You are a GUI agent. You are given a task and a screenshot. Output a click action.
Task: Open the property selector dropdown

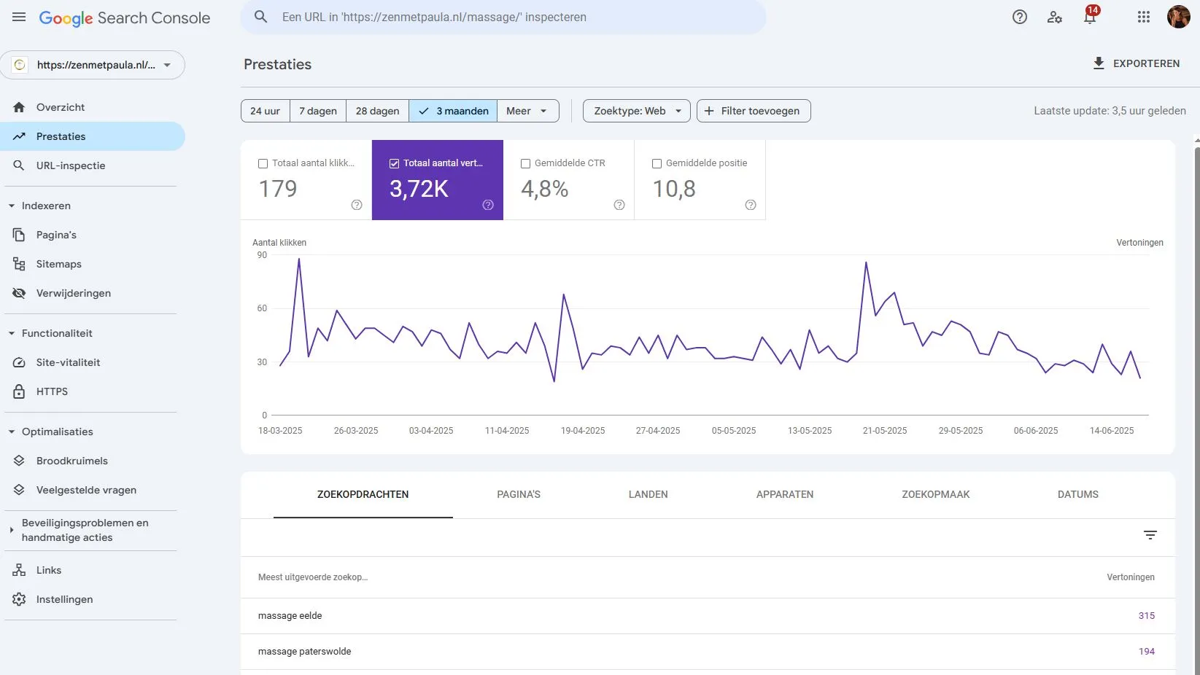coord(93,65)
